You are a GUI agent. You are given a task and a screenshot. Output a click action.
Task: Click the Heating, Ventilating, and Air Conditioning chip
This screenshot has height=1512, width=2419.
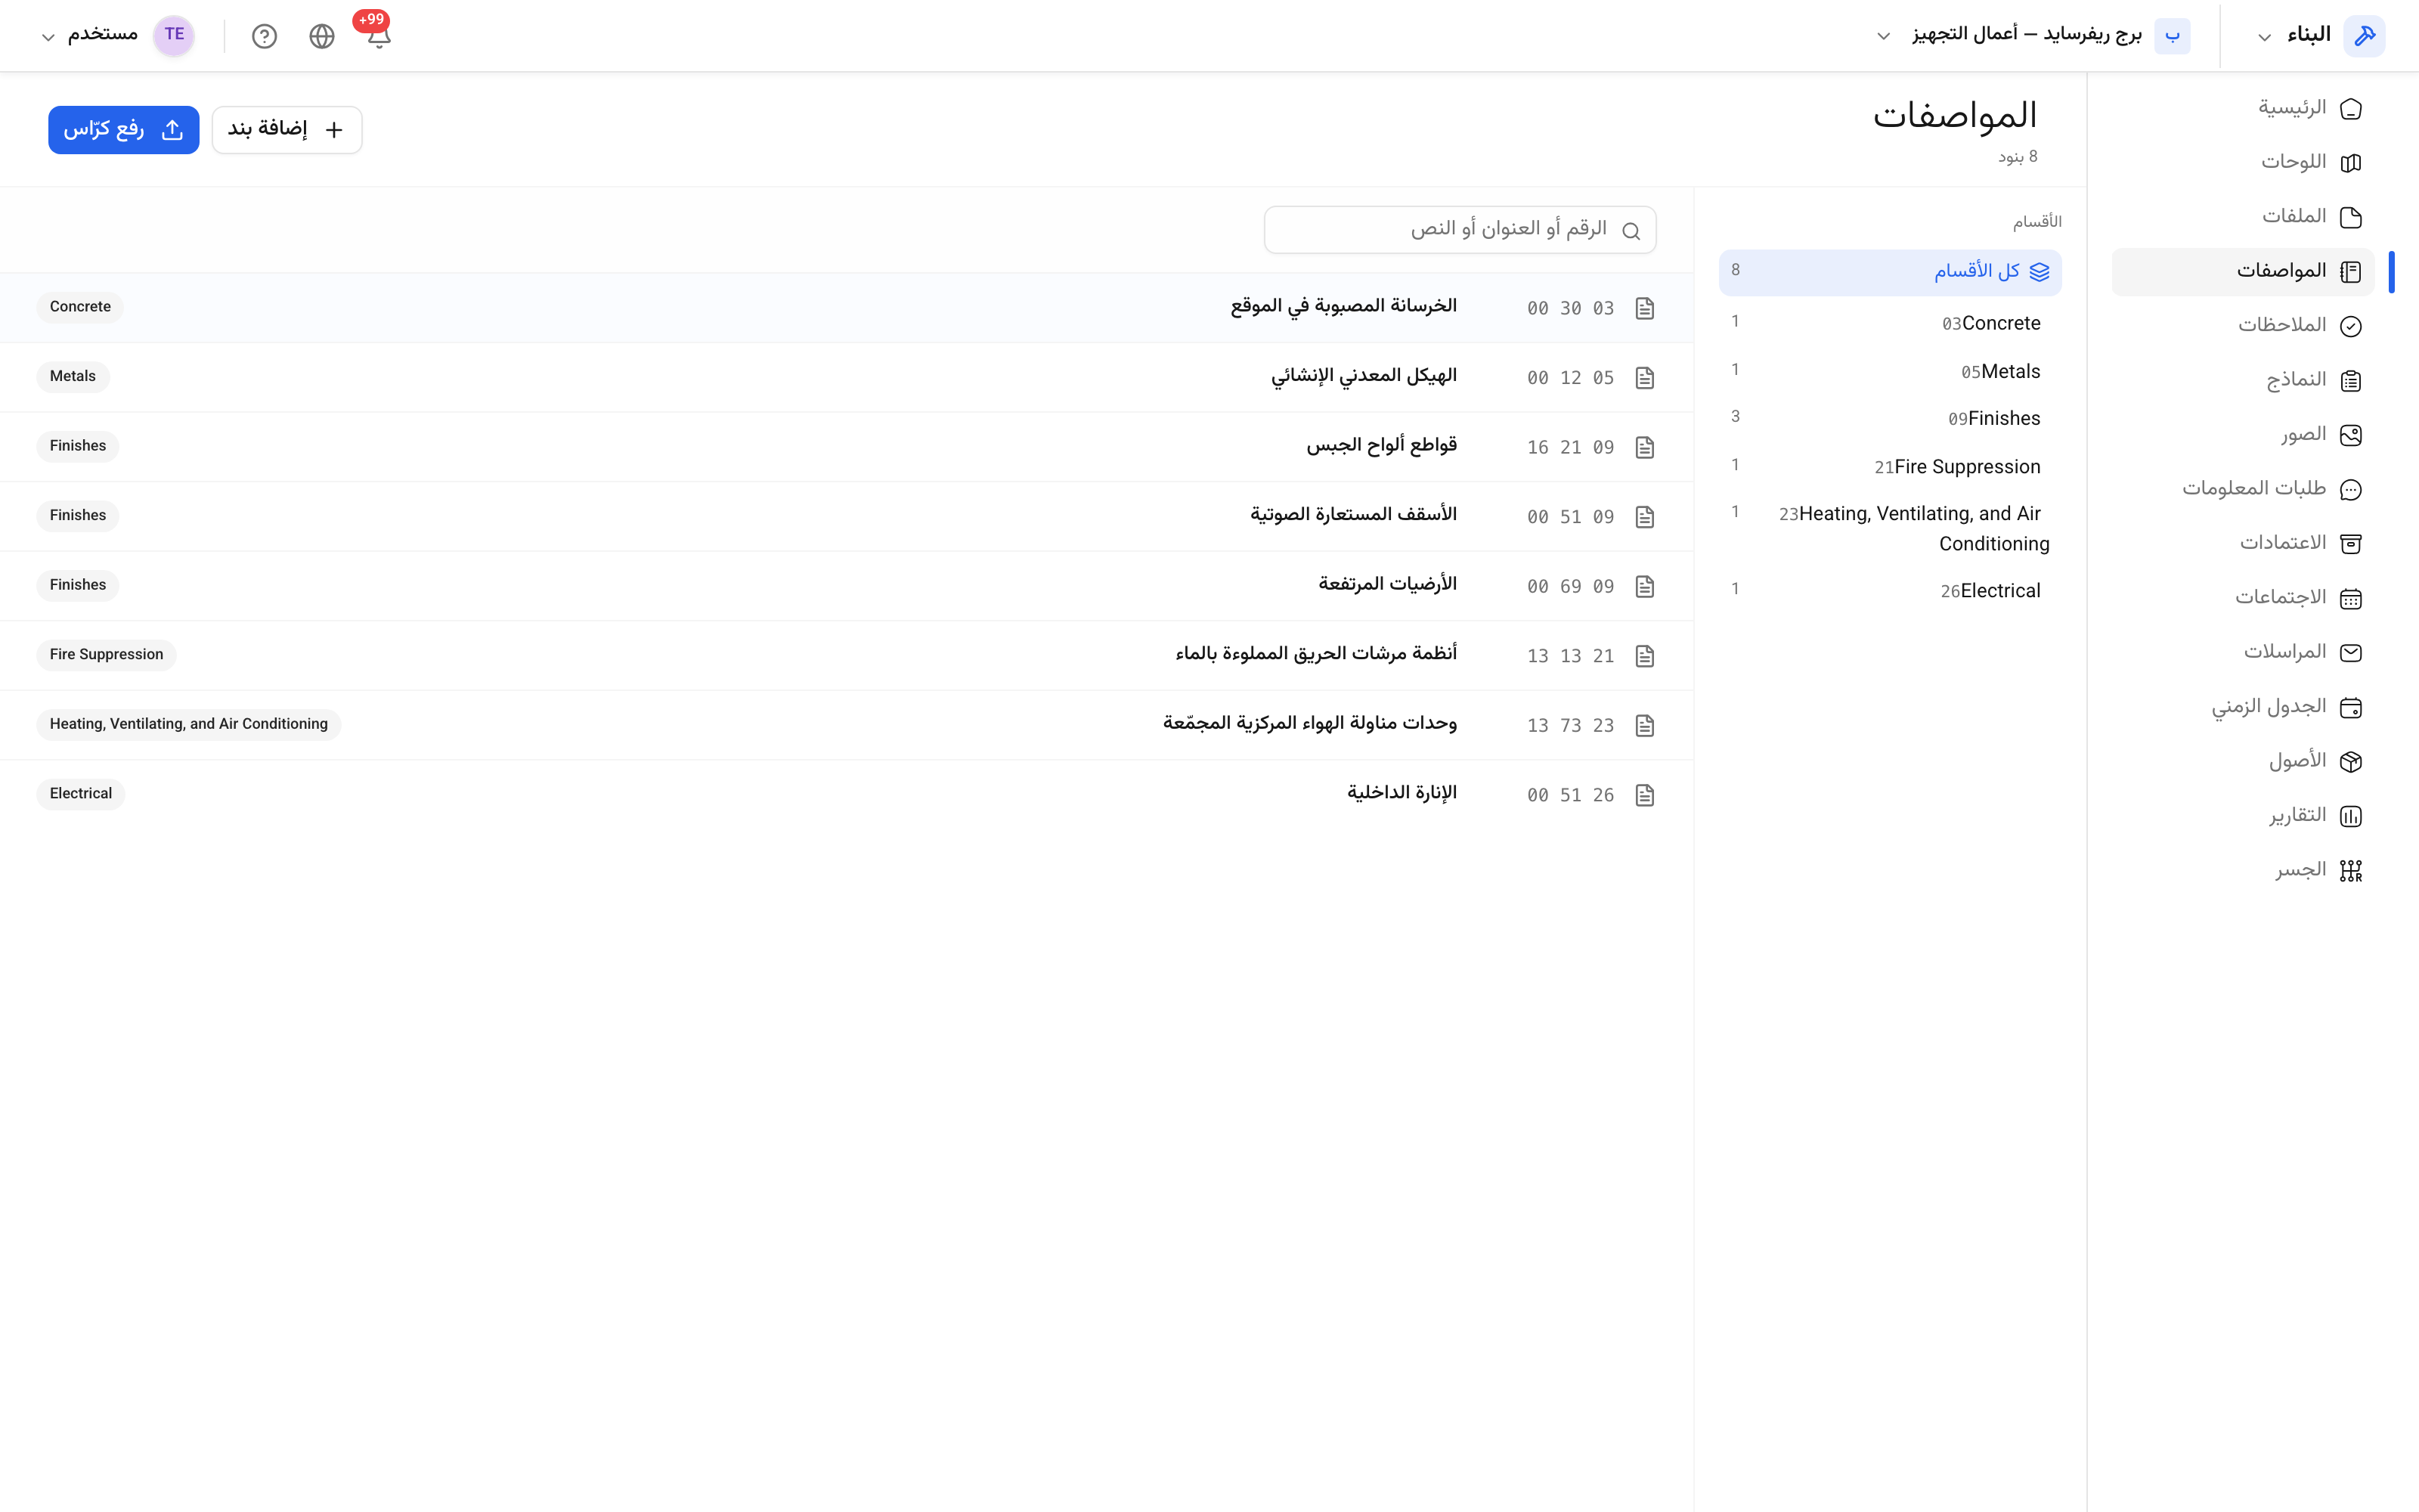[x=189, y=724]
